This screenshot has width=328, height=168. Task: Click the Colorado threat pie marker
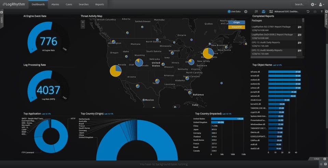[139, 62]
